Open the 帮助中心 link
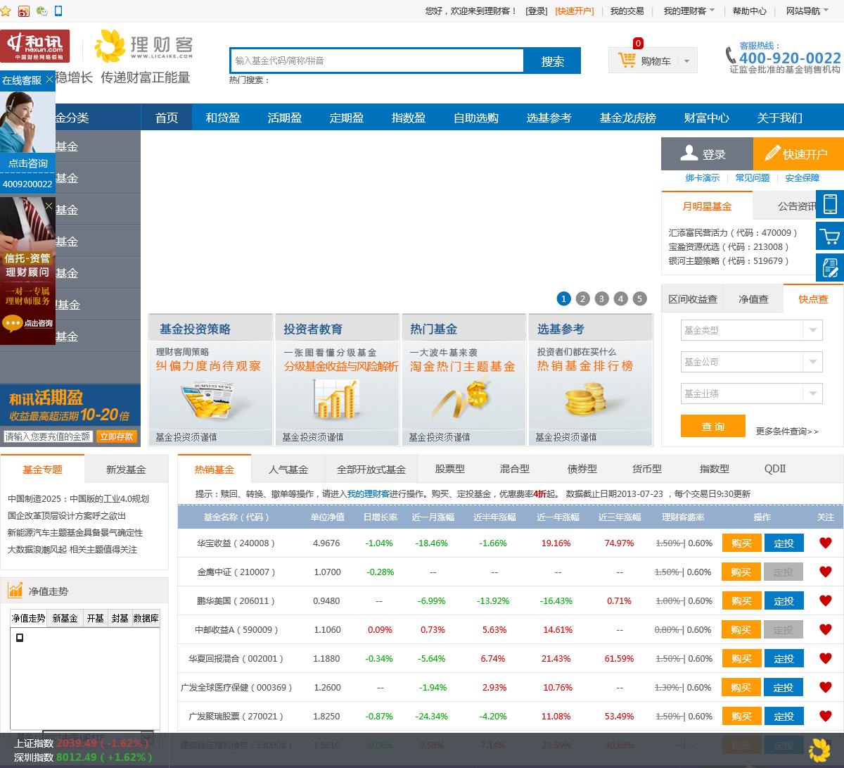 pos(750,11)
